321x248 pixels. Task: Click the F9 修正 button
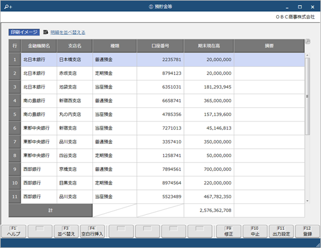[229, 231]
